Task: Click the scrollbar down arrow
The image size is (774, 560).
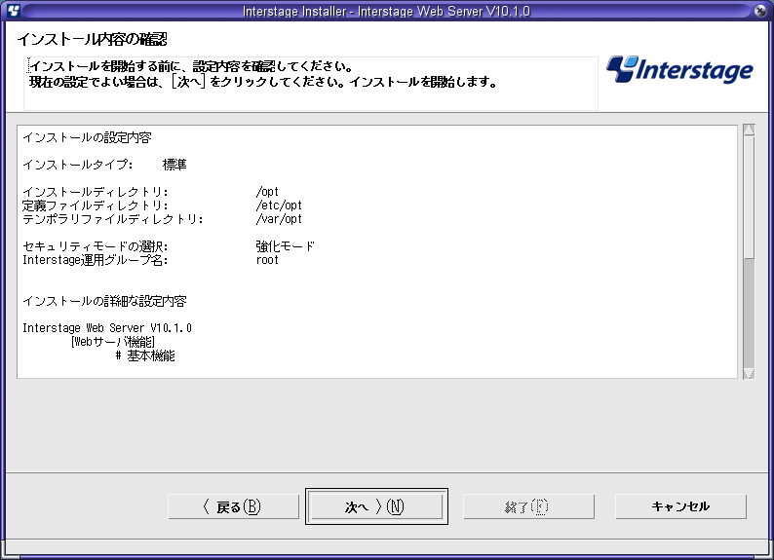Action: pyautogui.click(x=749, y=374)
